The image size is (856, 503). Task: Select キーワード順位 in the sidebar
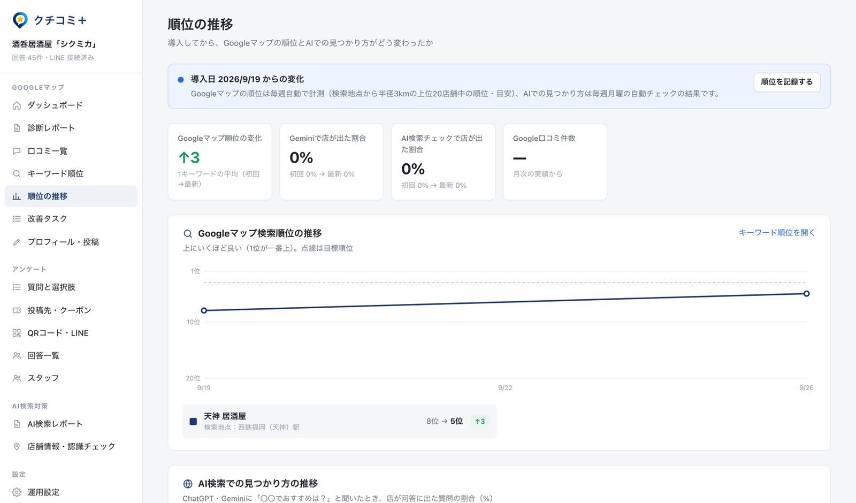71,173
